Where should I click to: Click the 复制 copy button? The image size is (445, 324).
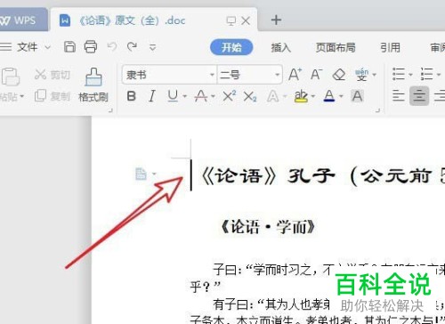coord(53,96)
